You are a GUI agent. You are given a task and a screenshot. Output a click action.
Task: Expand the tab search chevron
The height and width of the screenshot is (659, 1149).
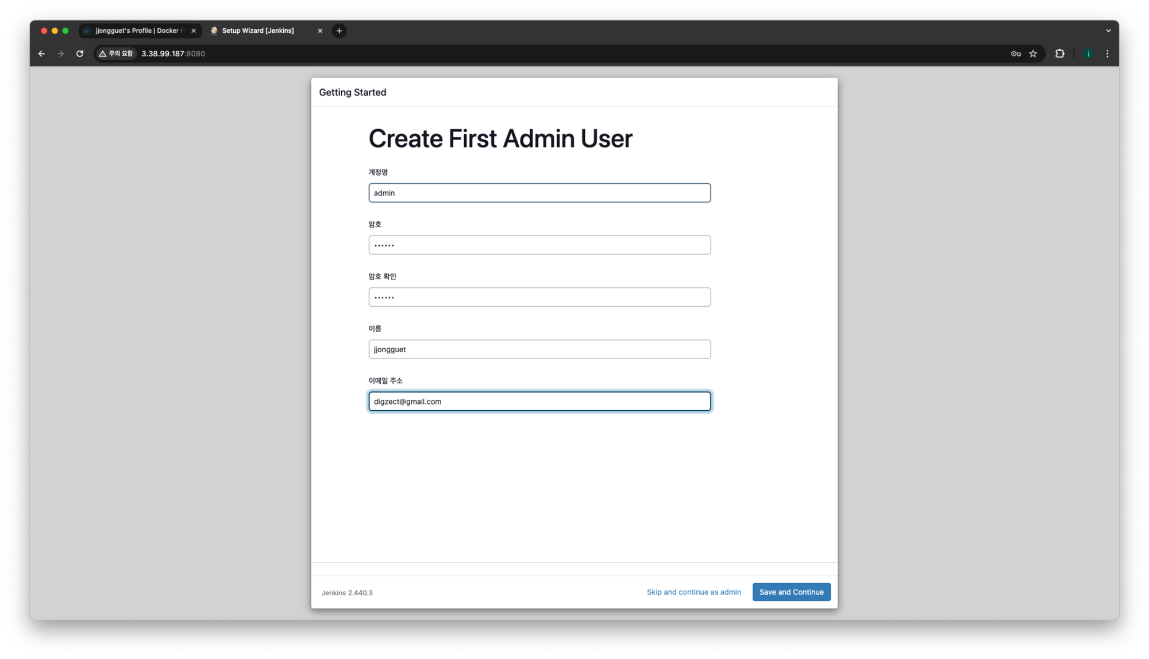1108,31
